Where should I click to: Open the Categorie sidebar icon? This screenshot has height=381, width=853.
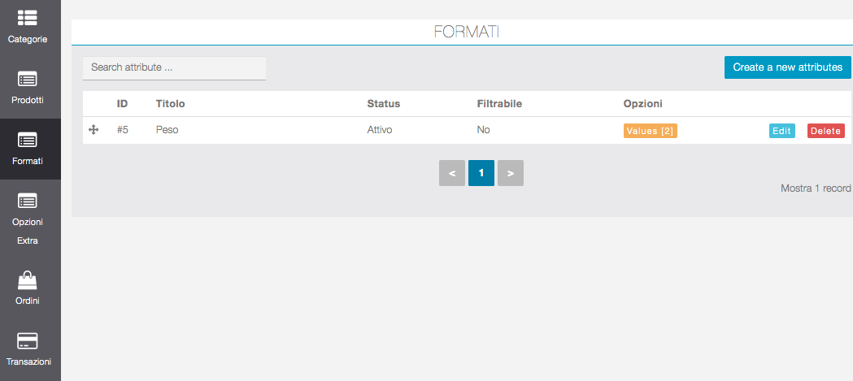(28, 18)
